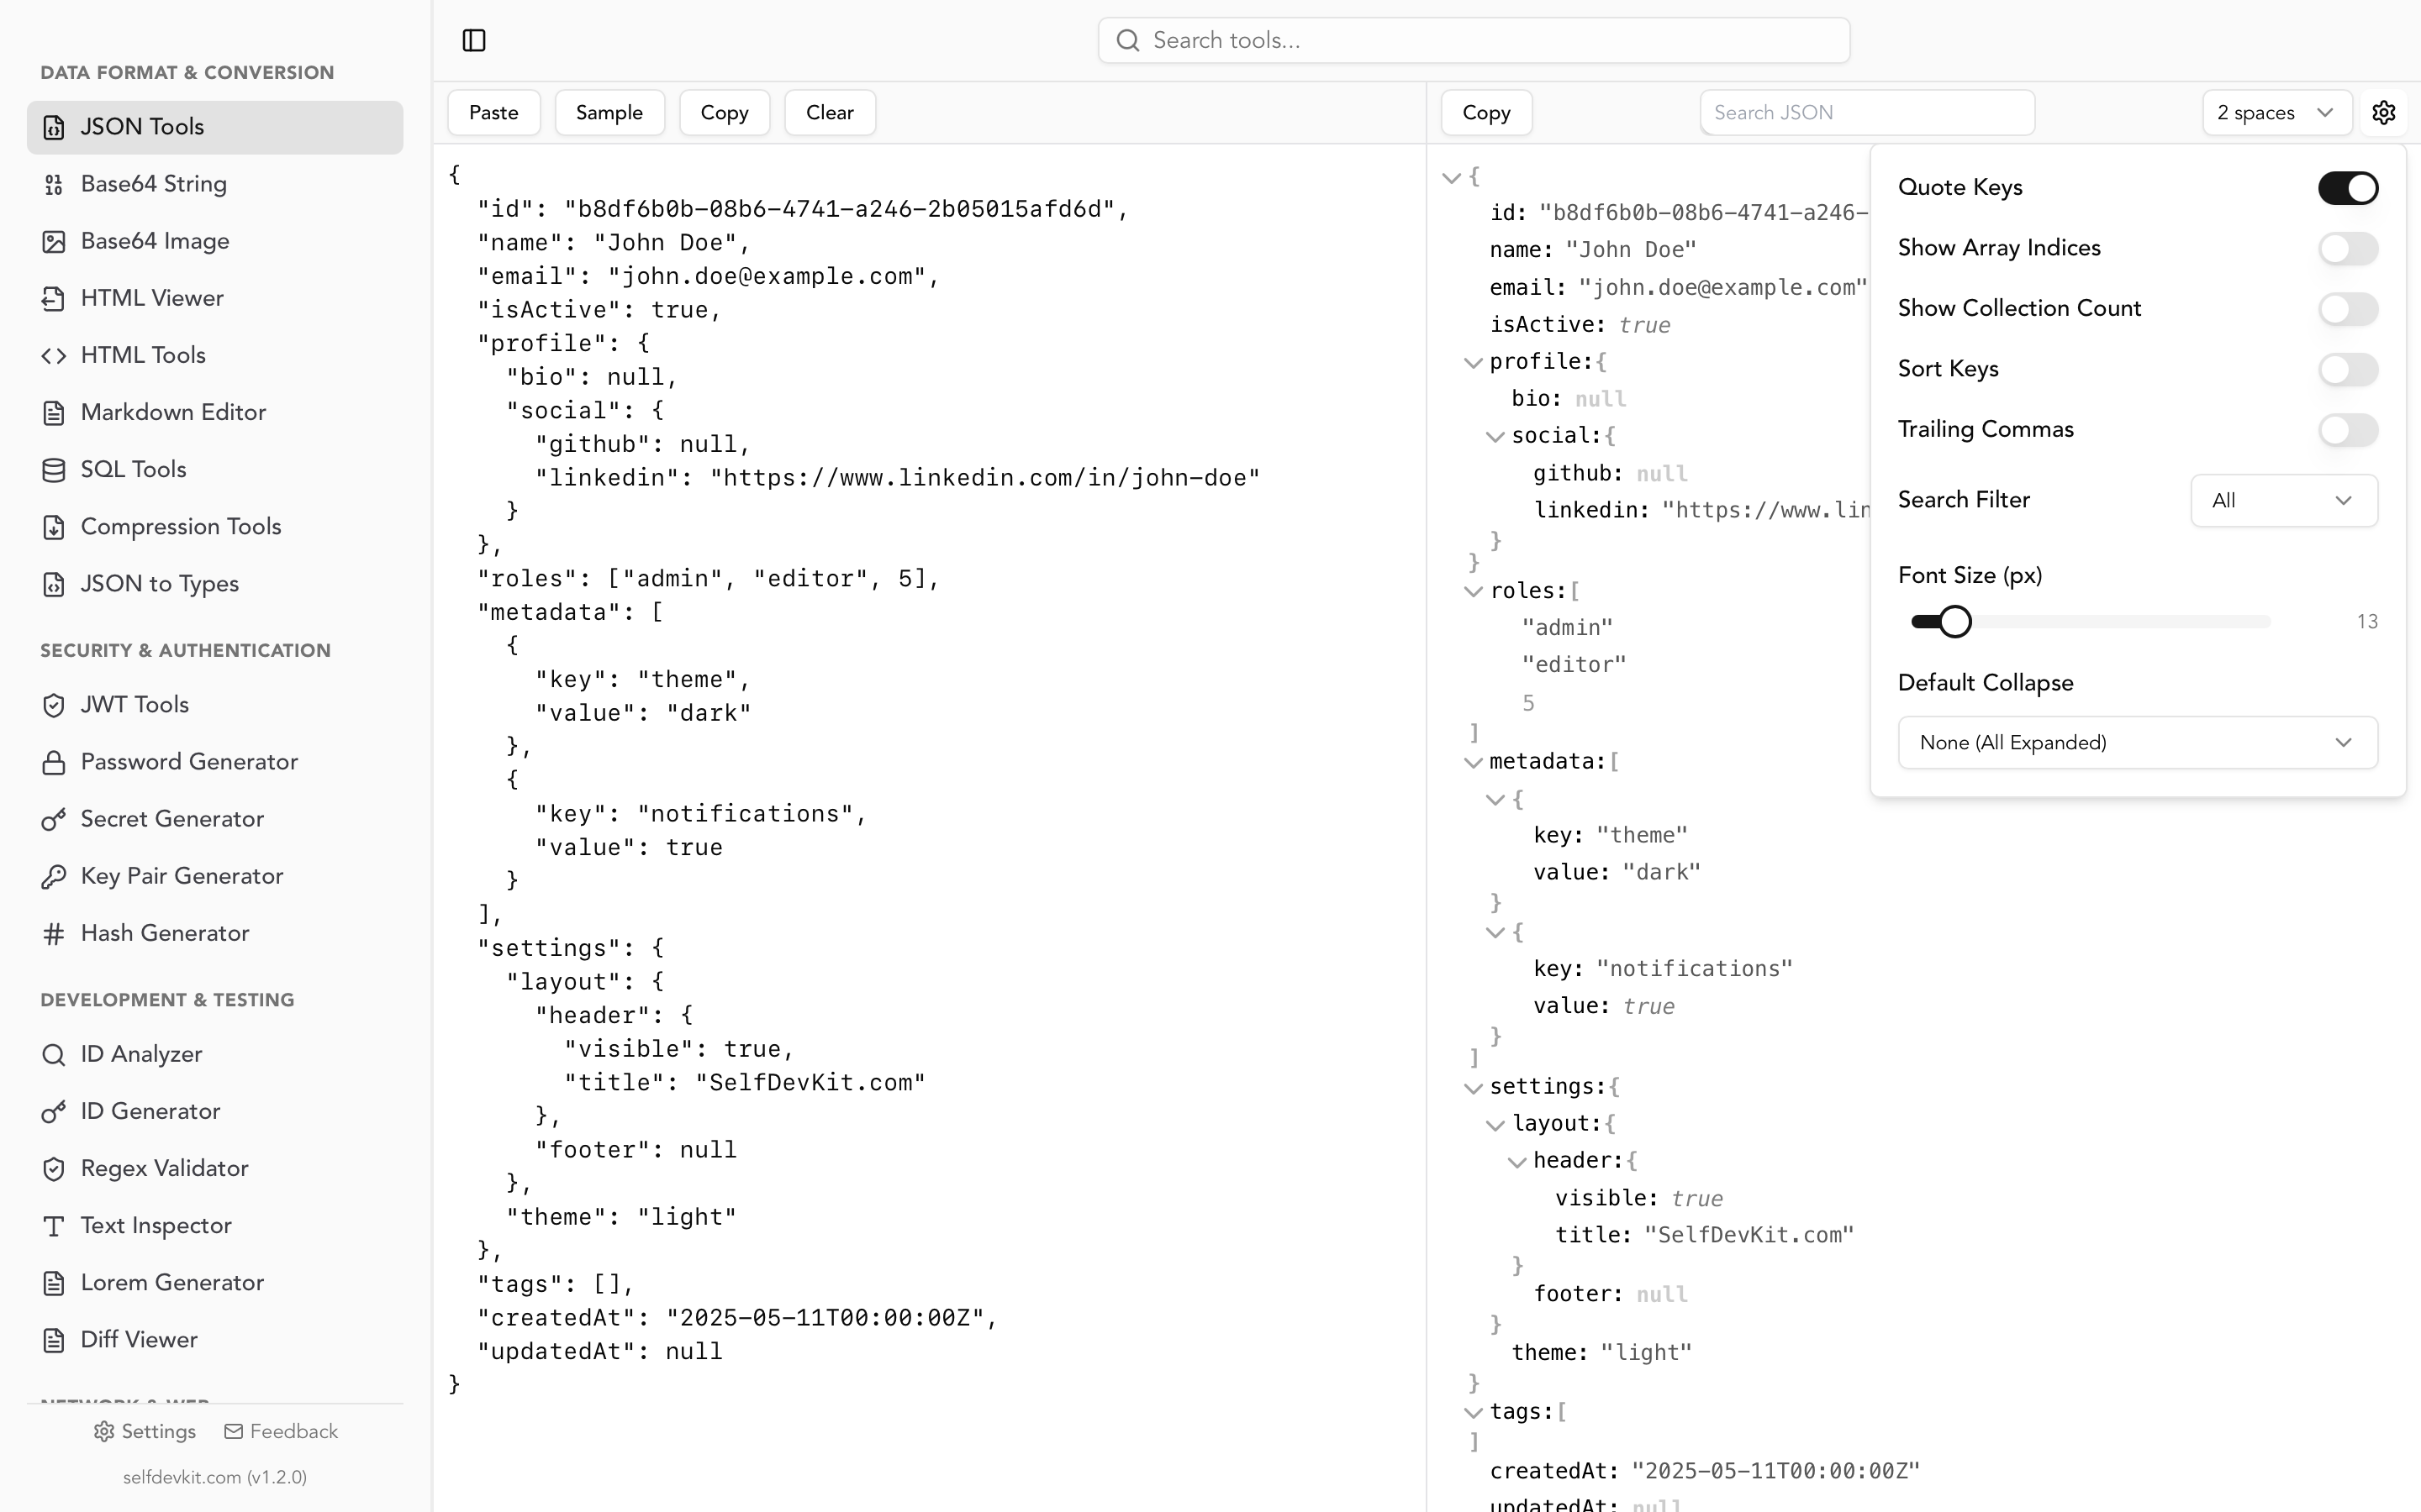Disable the Quote Keys toggle
2421x1512 pixels.
click(x=2347, y=187)
